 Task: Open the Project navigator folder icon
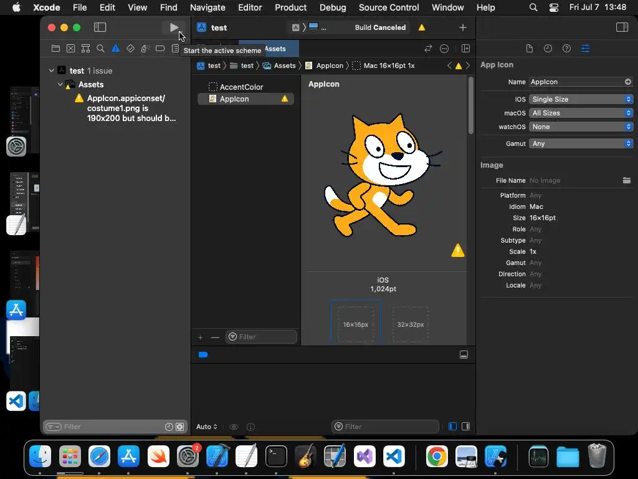(x=55, y=49)
